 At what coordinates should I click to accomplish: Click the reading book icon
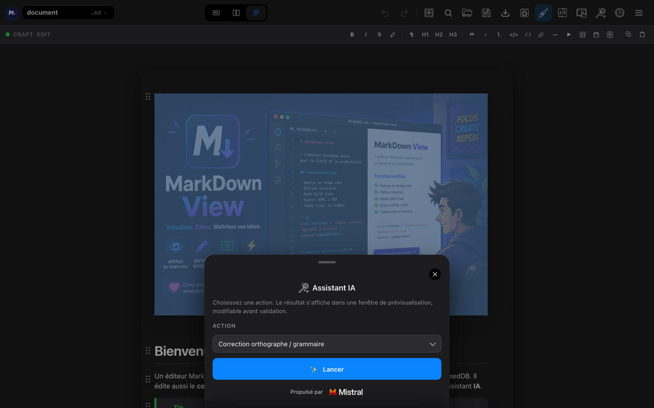coord(582,13)
